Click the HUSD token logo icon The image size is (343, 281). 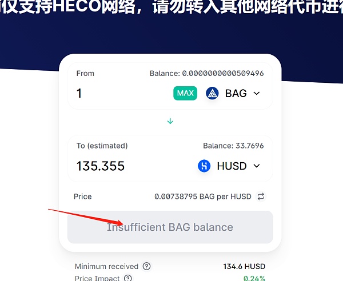[204, 166]
